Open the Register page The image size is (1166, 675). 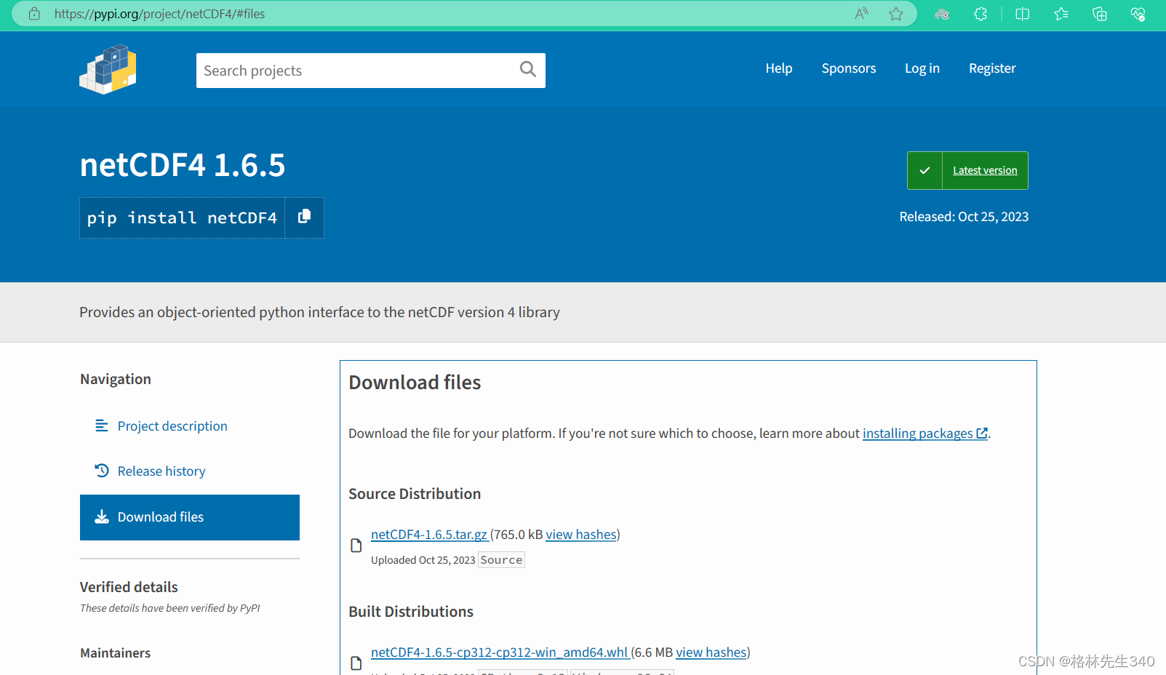click(x=992, y=68)
